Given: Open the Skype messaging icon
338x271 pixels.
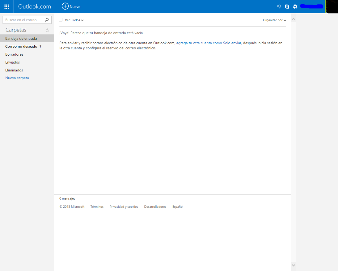Looking at the screenshot, I should click(287, 6).
